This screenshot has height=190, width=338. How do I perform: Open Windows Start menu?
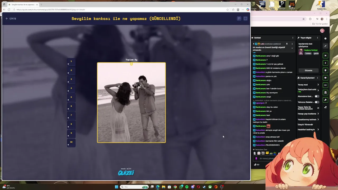[x=116, y=187]
